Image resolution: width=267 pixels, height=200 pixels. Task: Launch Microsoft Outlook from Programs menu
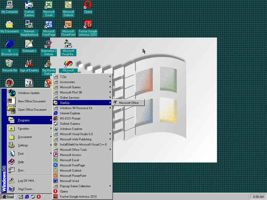pos(82,171)
